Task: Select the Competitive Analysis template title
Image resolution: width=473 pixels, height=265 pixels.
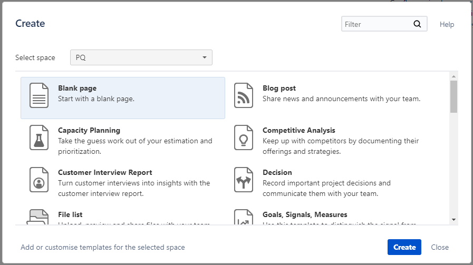Action: coord(298,130)
